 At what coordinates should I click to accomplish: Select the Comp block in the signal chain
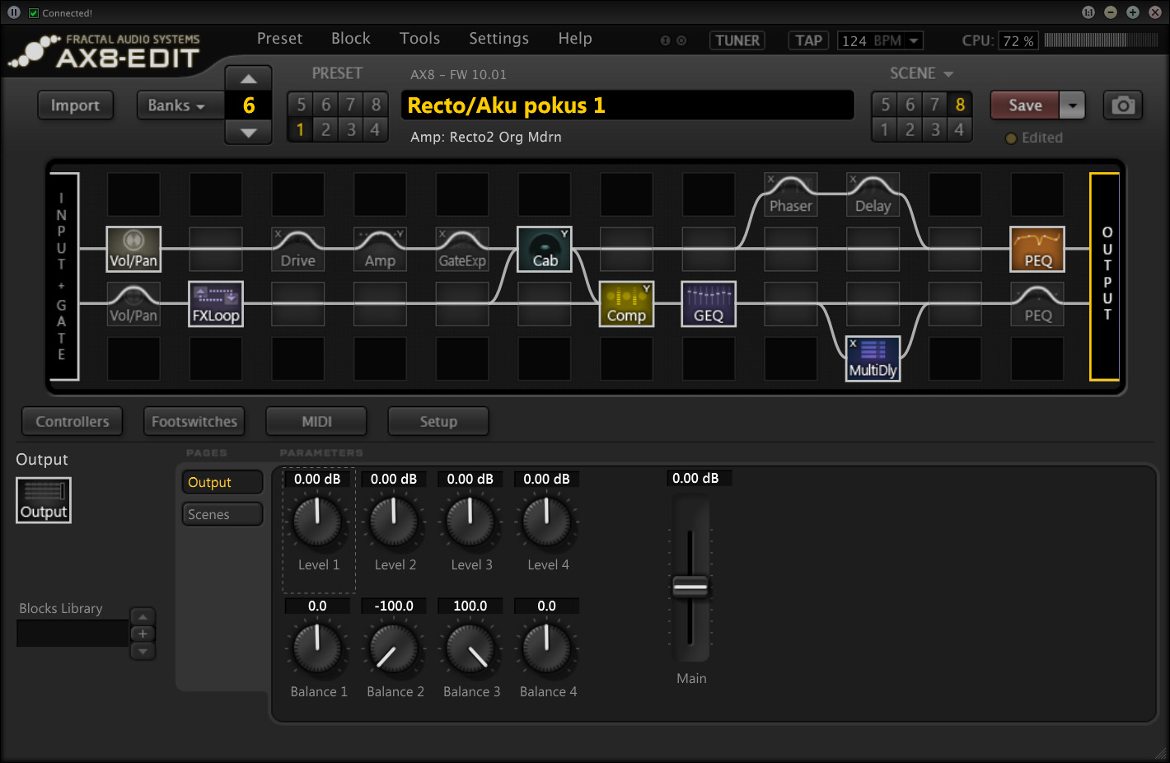626,304
